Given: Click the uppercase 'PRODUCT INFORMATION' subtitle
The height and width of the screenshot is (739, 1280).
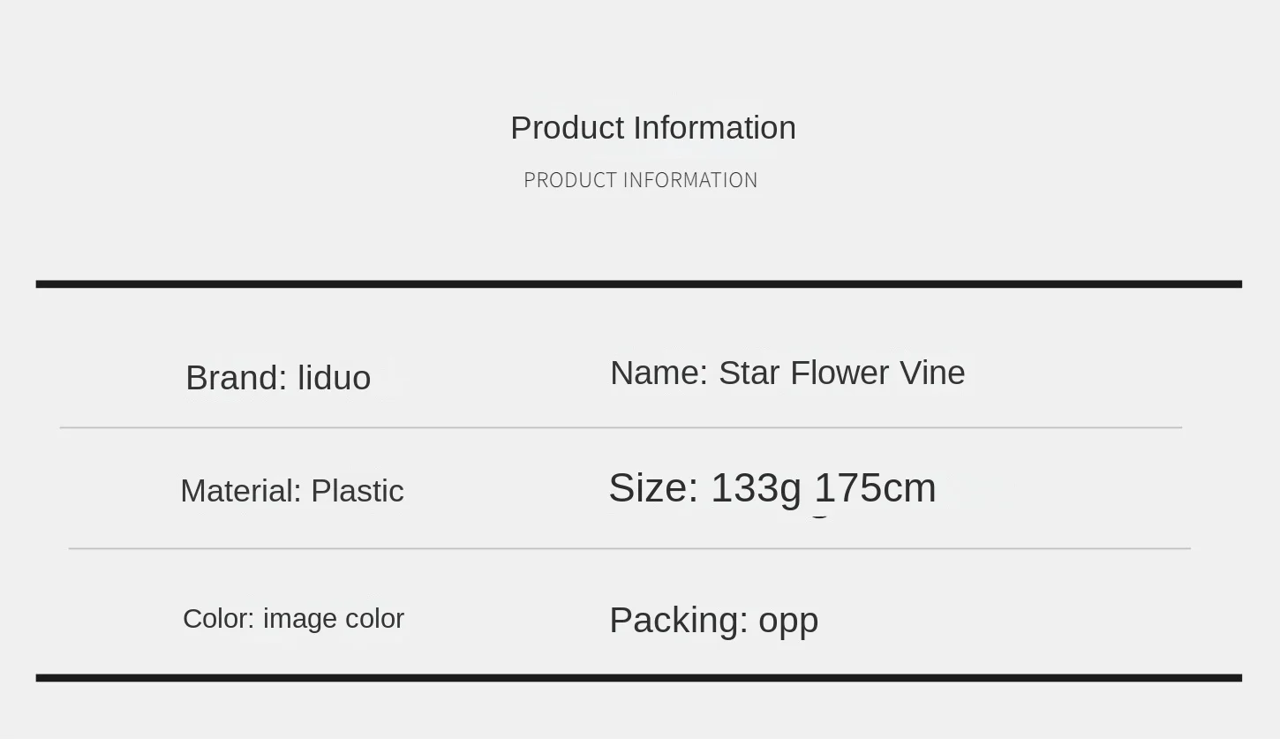Looking at the screenshot, I should tap(641, 180).
